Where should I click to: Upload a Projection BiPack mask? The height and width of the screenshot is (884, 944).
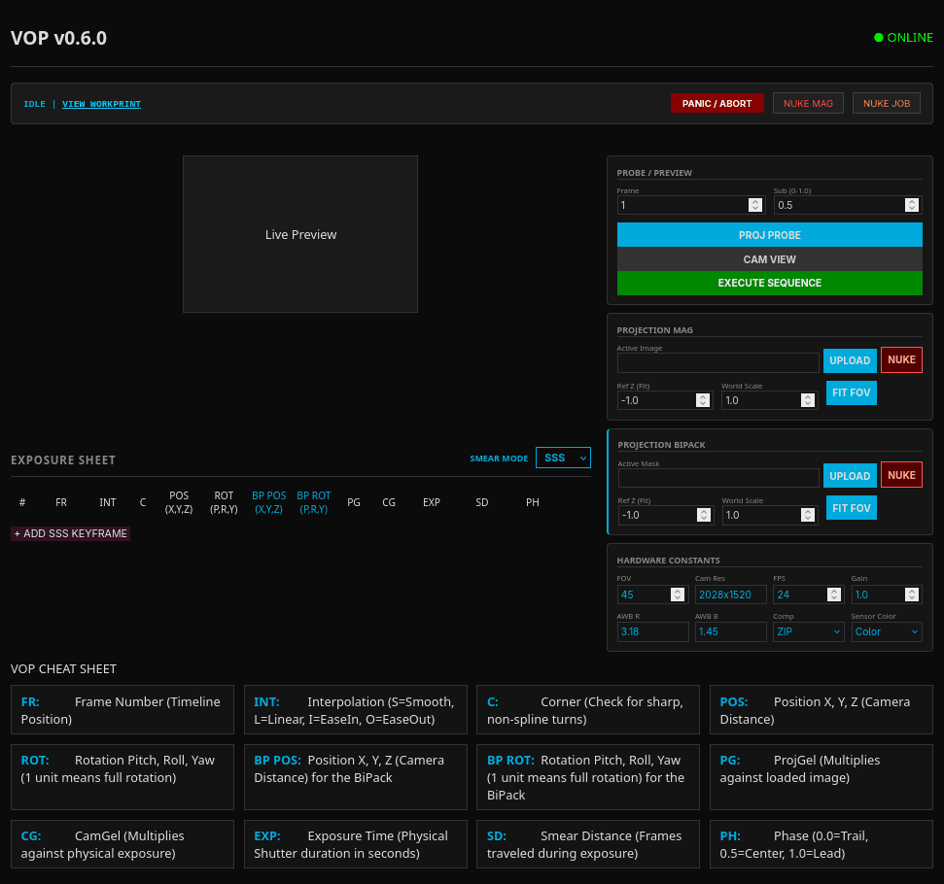tap(850, 475)
